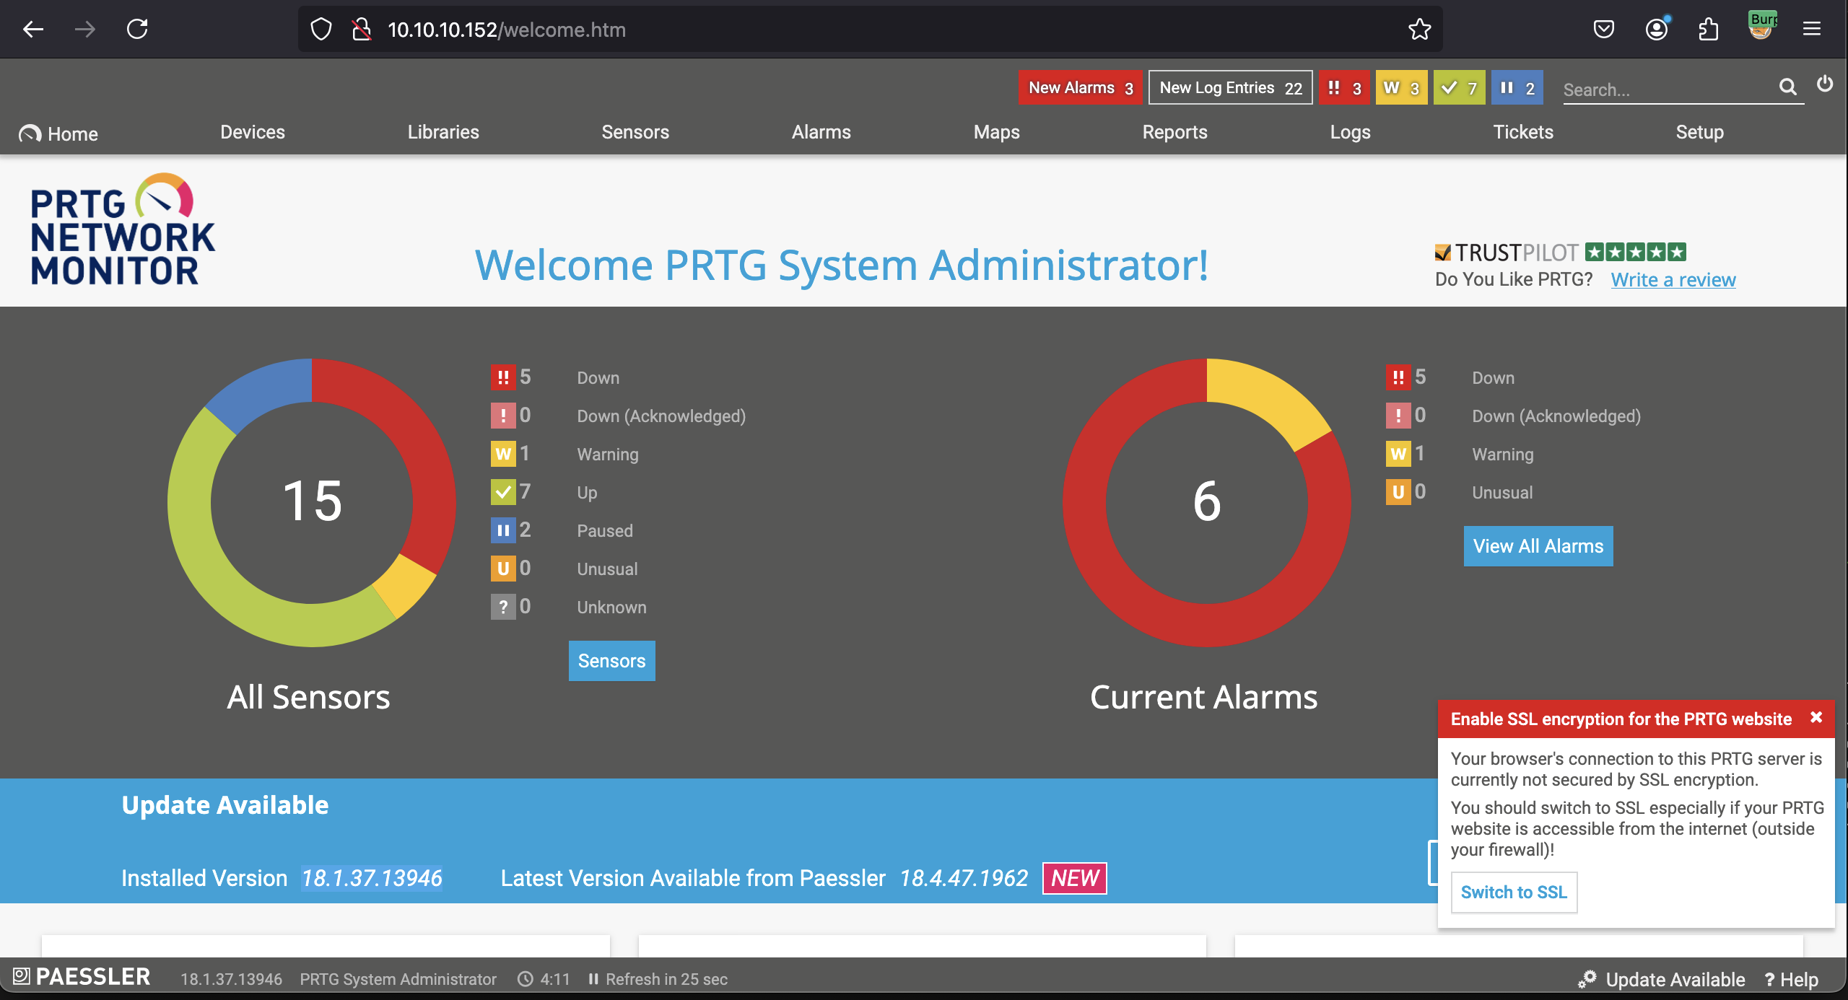Open the shield tracking protection icon
This screenshot has height=1000, width=1848.
(321, 30)
